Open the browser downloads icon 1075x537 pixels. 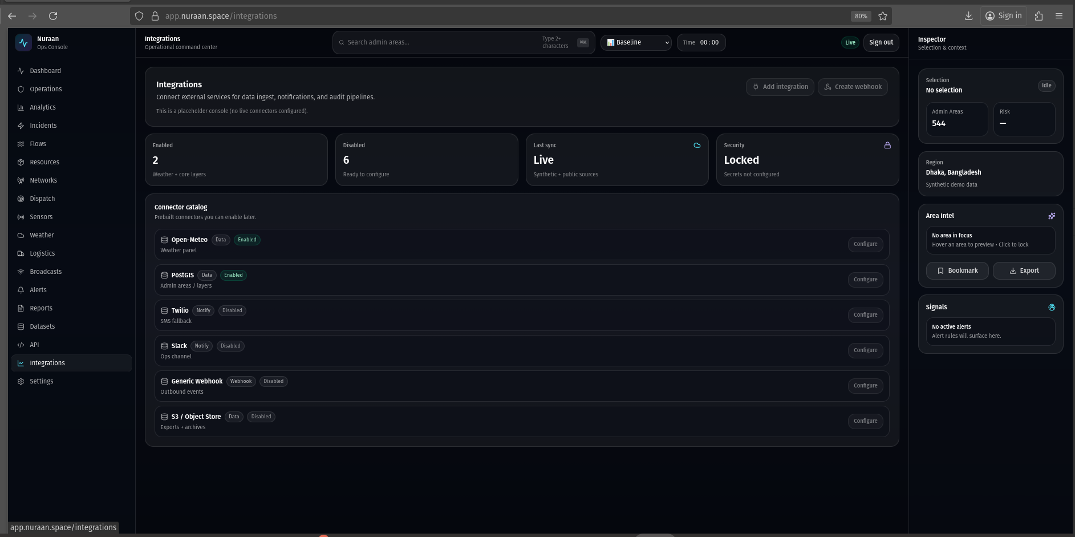tap(968, 16)
